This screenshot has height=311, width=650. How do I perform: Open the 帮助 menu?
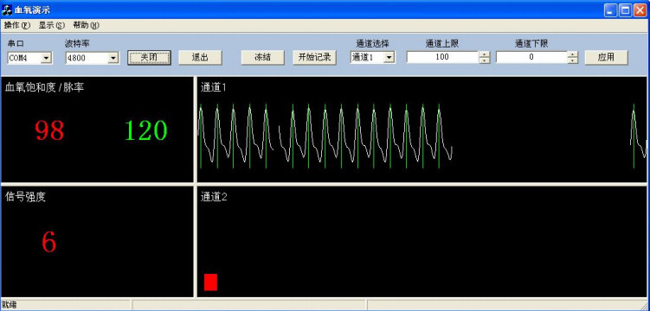point(87,25)
